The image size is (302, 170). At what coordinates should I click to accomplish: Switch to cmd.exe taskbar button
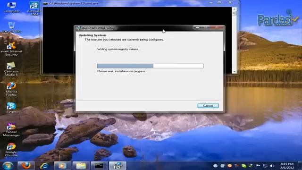click(x=99, y=166)
